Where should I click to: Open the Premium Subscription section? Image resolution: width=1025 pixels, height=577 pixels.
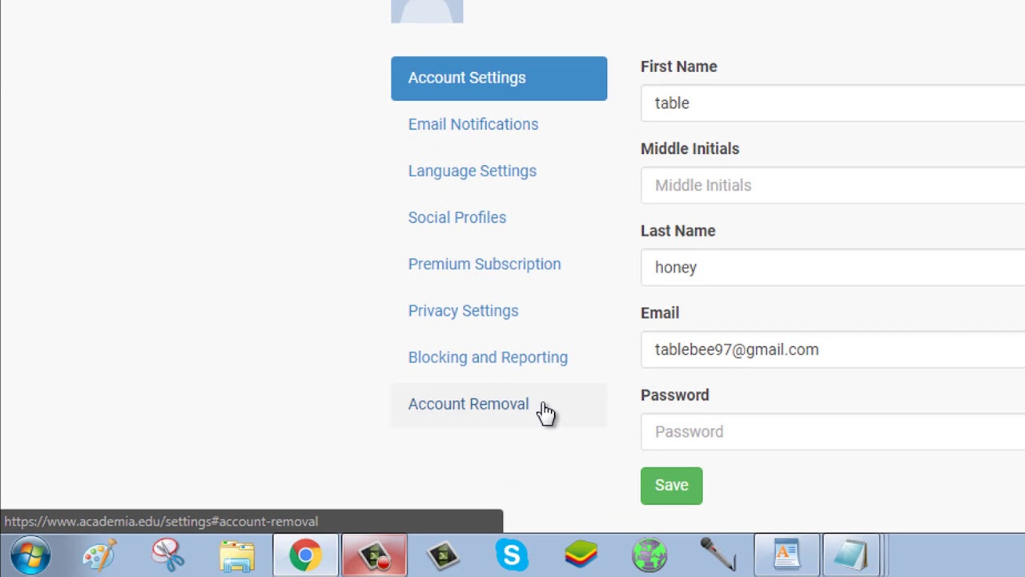coord(484,264)
